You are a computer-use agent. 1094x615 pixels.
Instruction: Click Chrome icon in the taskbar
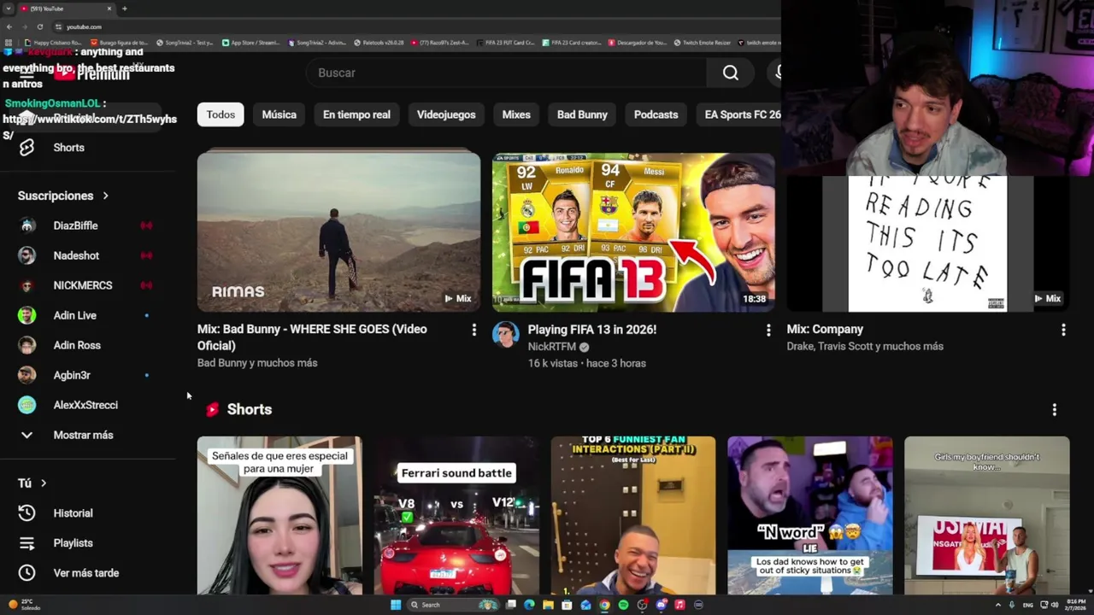pyautogui.click(x=604, y=605)
